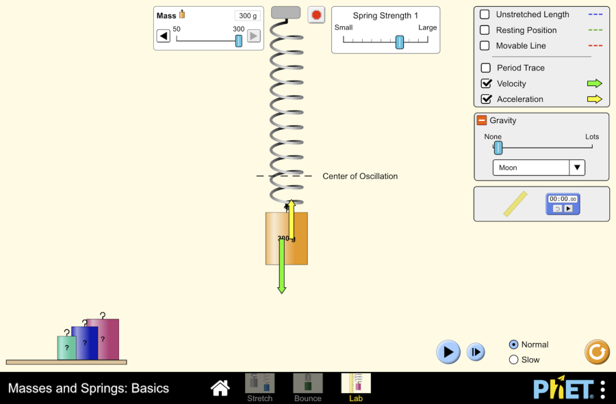
Task: Click the Home icon in the navigation bar
Action: click(220, 388)
